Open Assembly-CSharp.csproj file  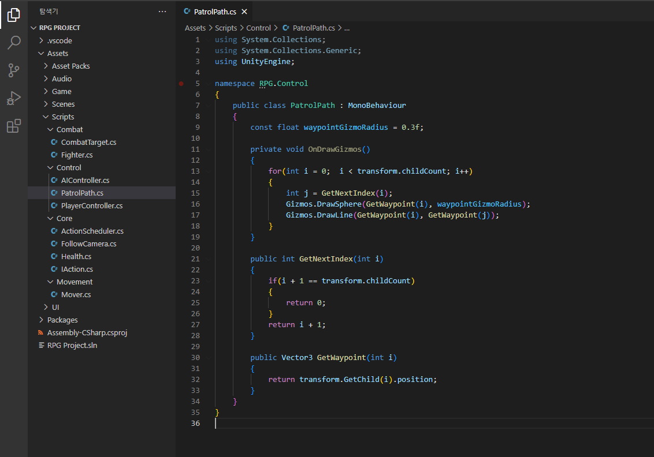87,332
